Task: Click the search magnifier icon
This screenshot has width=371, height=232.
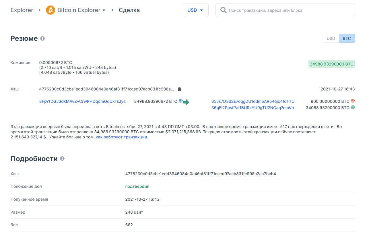Action: [223, 10]
